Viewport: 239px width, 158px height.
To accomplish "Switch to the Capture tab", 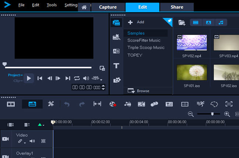I will [x=108, y=7].
